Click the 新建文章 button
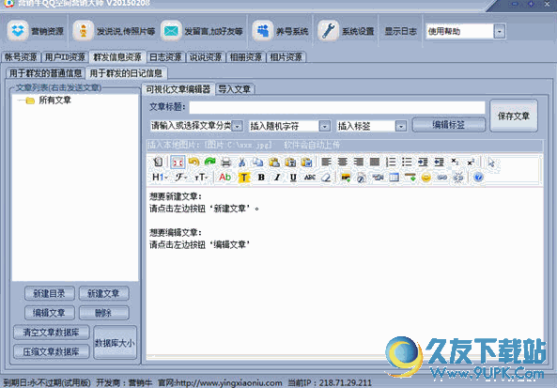The height and width of the screenshot is (388, 557). pos(103,293)
